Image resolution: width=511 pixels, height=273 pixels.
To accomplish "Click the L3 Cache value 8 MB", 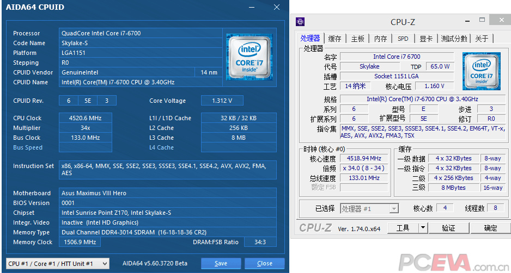I will point(239,138).
